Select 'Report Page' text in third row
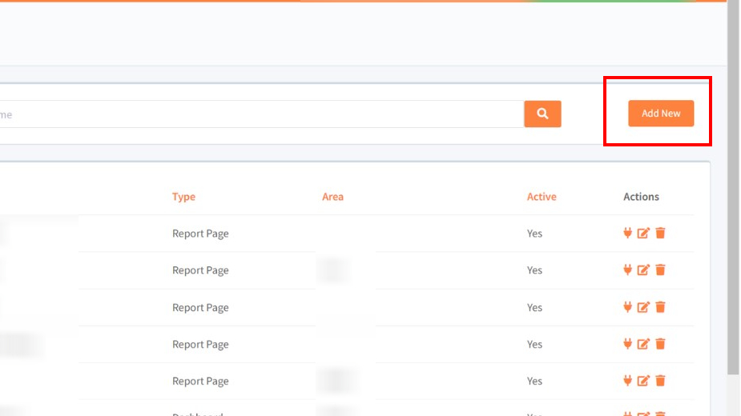741x416 pixels. (200, 307)
